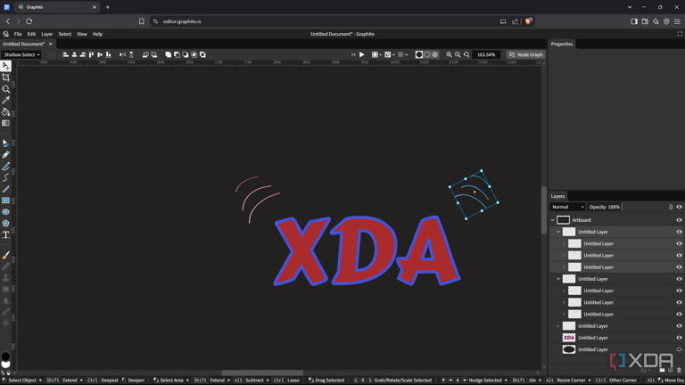Screen dimensions: 685x385
Task: Select the Path node-editing tool
Action: [x=5, y=143]
